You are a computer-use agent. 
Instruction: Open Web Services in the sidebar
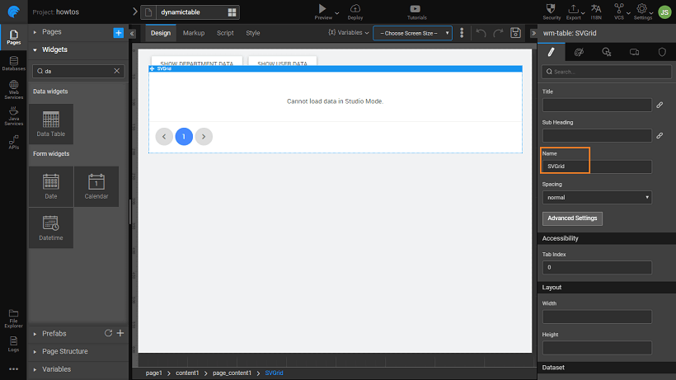[13, 91]
